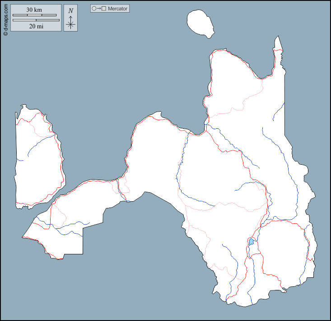Image resolution: width=331 pixels, height=321 pixels.
Task: Click the compass star below the arrow
Action: click(x=70, y=25)
